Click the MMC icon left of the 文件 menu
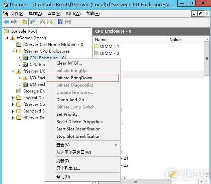 tap(5, 14)
